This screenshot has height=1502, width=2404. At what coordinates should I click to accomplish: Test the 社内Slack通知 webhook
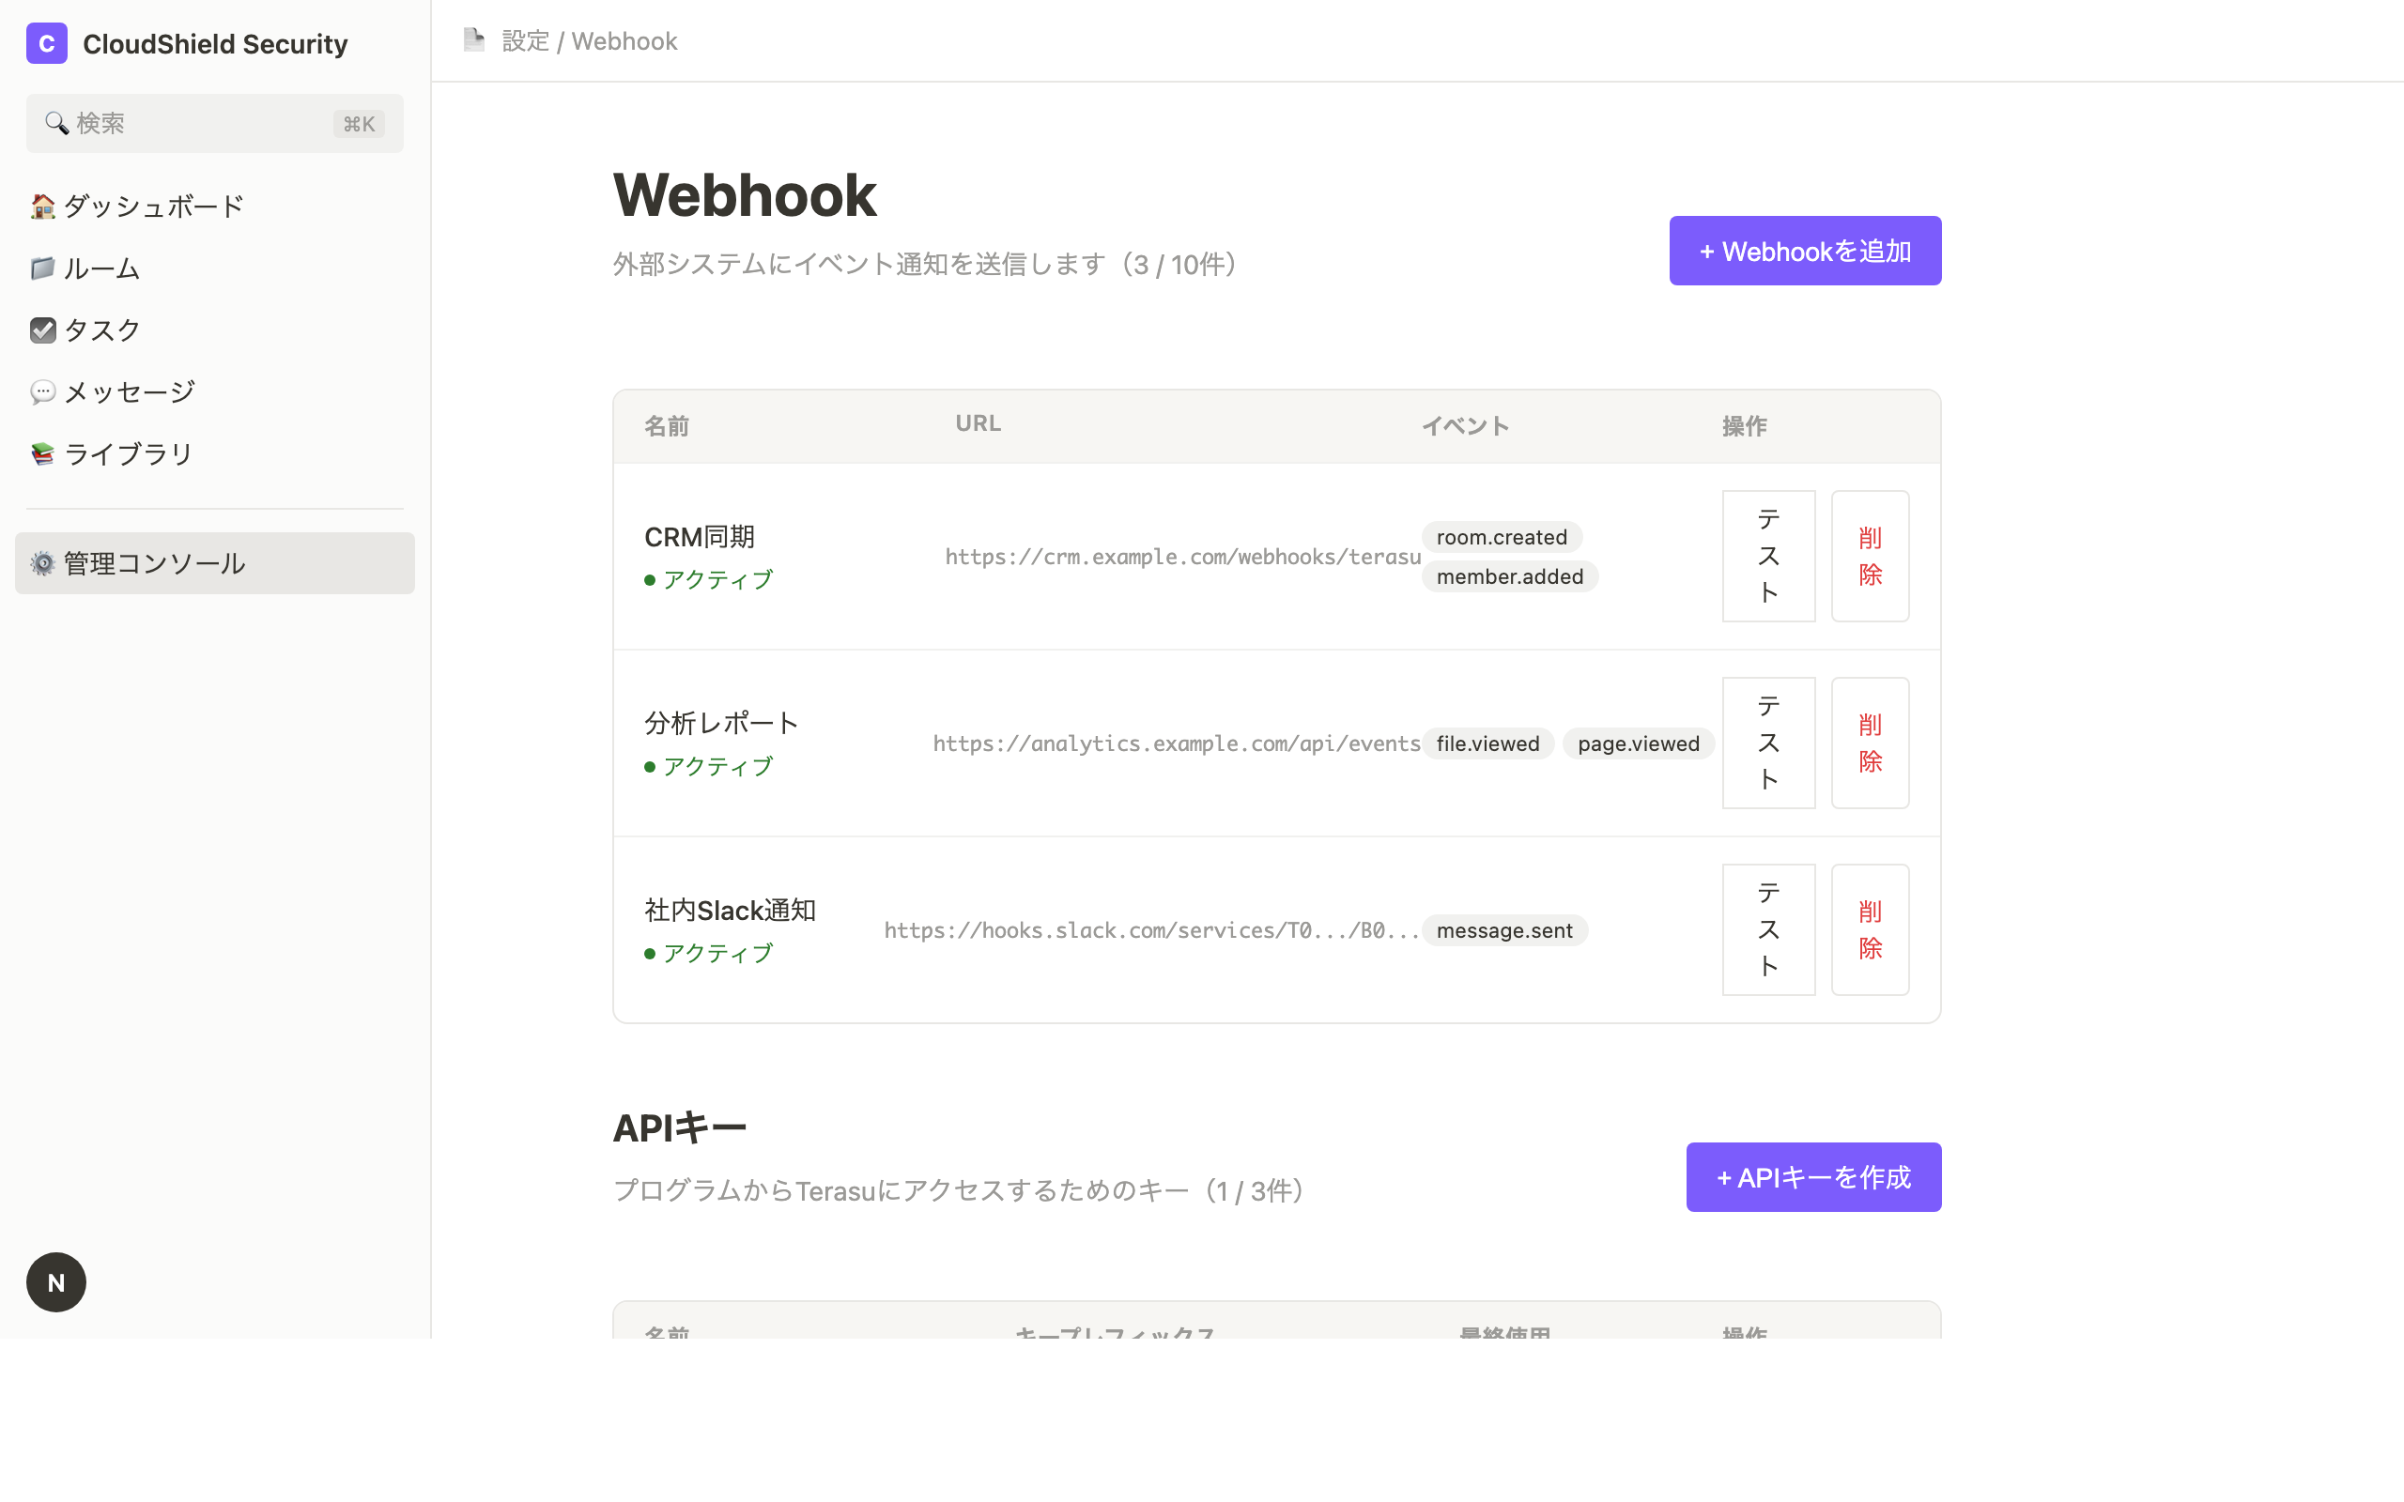(1768, 928)
